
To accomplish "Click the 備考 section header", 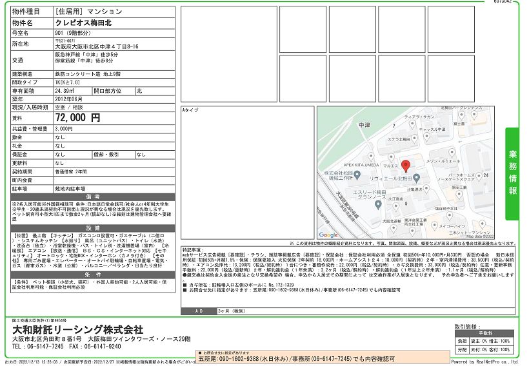I will (x=93, y=197).
